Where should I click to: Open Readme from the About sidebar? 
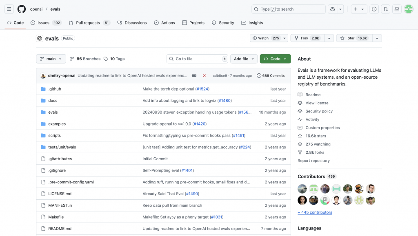[x=313, y=95]
